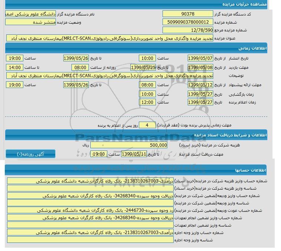Click the شماره مزایده مرجع label
Screen dimensions: 281x251
click(x=231, y=30)
